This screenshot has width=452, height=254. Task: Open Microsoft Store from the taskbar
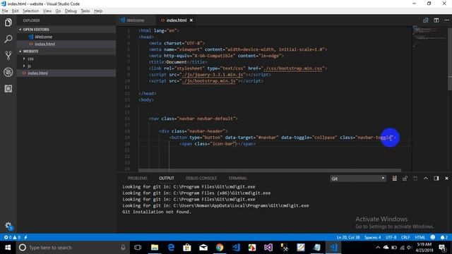coord(187,248)
